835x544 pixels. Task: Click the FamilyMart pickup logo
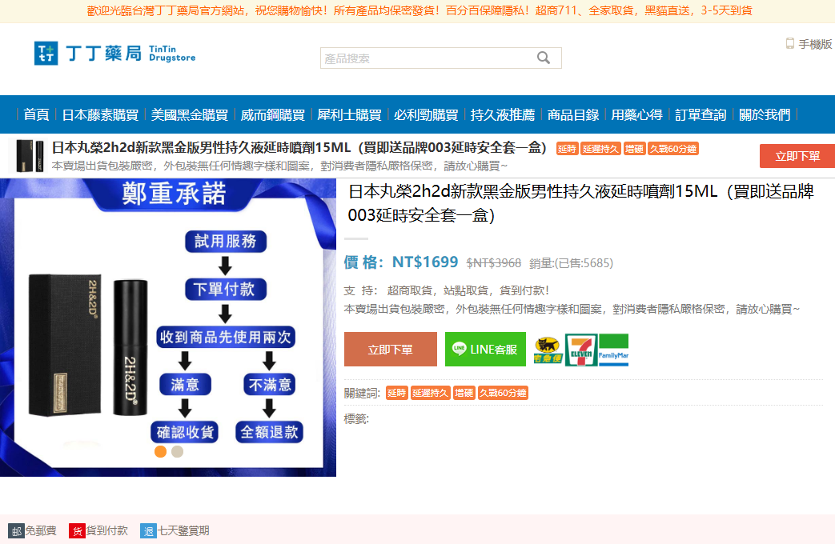[x=613, y=350]
